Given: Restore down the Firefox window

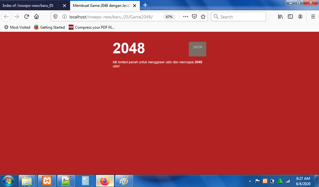Looking at the screenshot, I should click(x=299, y=2).
